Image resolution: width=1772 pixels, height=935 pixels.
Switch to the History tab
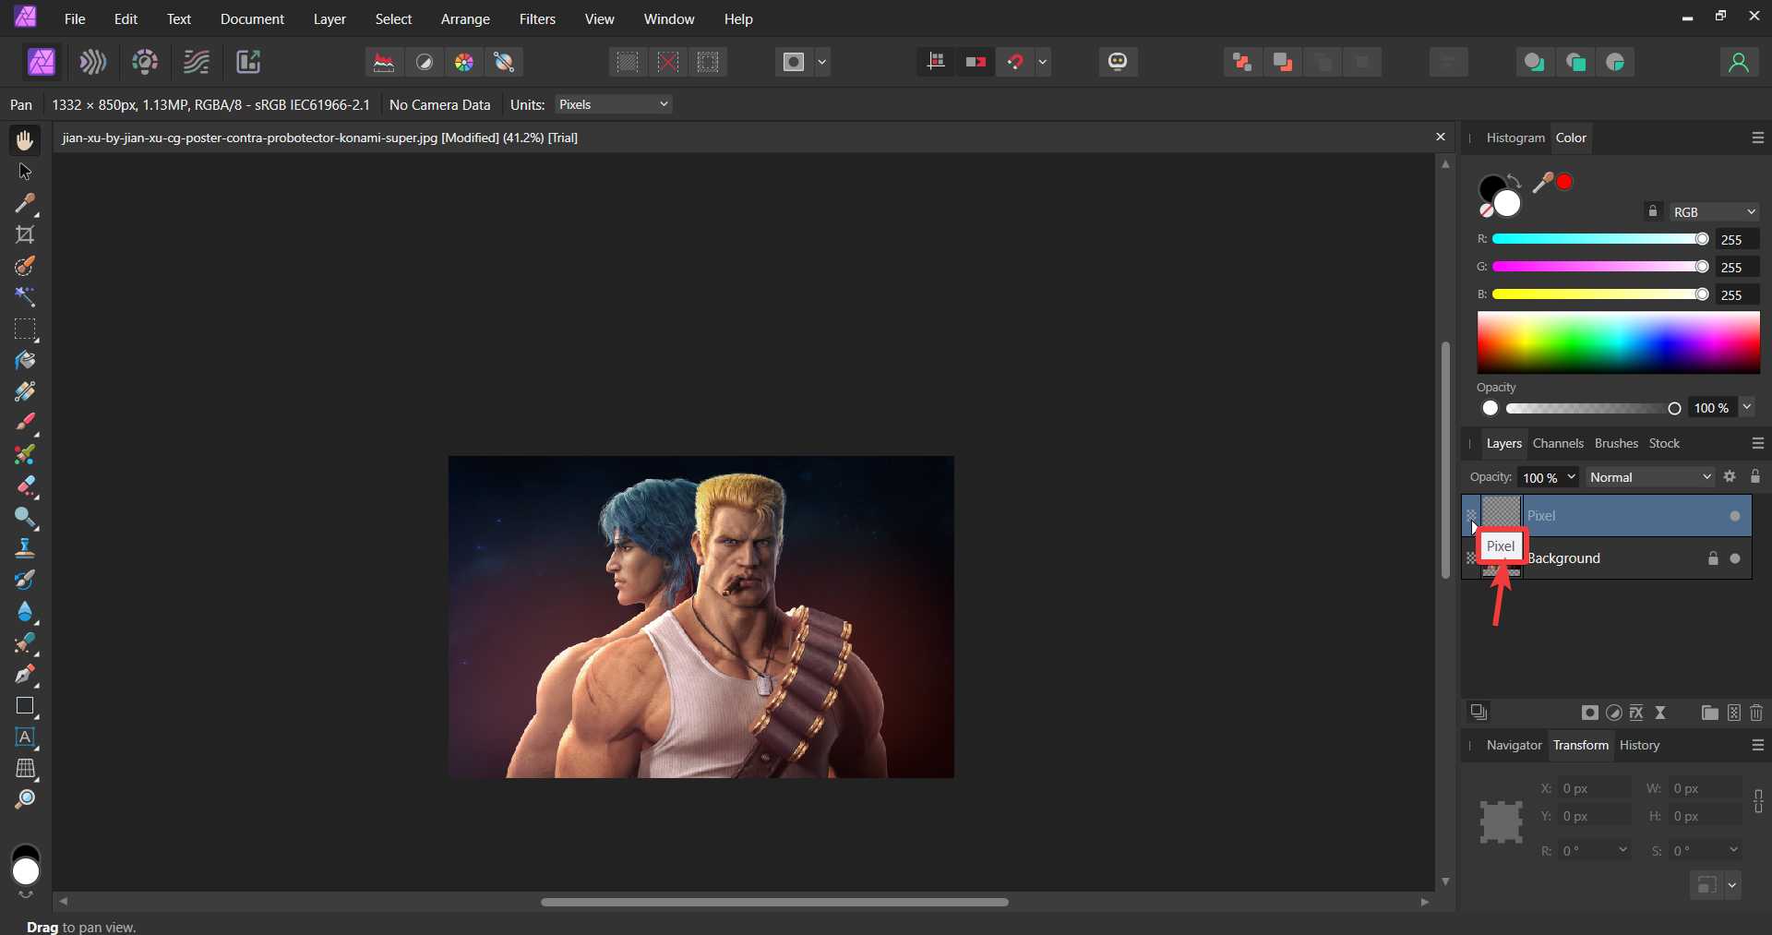pos(1639,745)
